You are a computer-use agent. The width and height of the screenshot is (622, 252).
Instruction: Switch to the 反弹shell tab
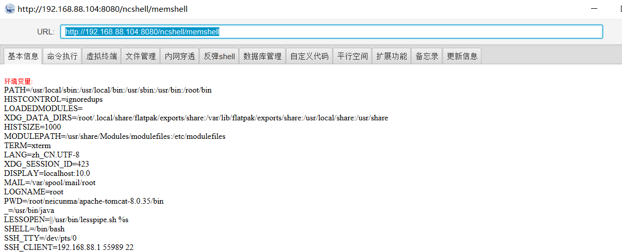(x=219, y=57)
